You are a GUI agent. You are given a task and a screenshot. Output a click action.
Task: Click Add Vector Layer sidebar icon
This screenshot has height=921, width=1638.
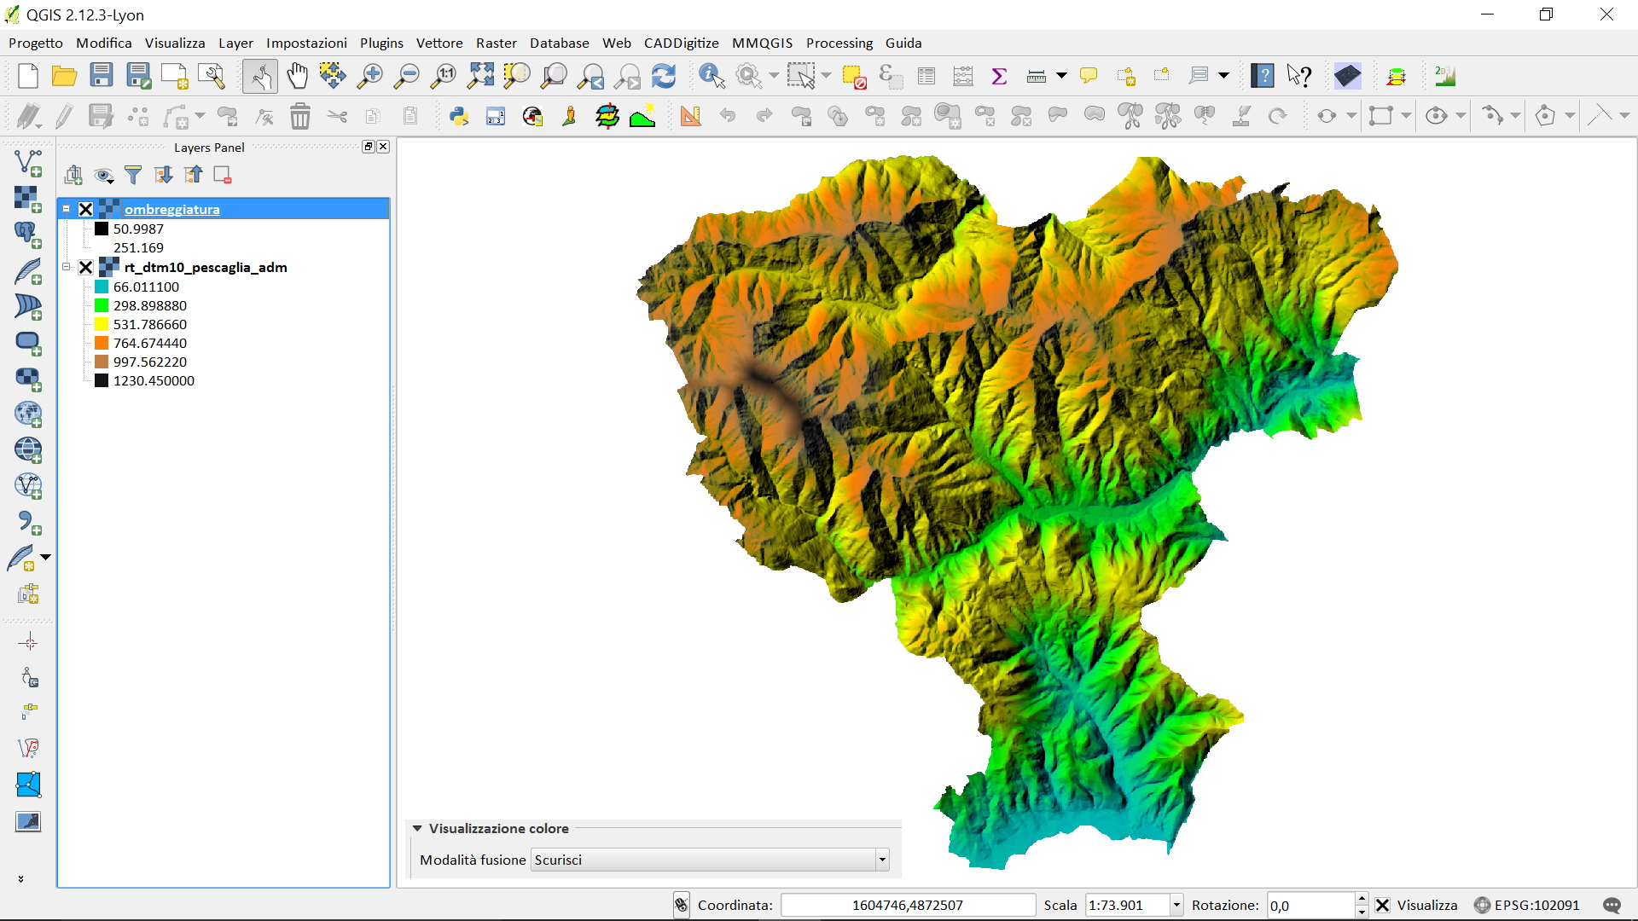click(x=28, y=162)
